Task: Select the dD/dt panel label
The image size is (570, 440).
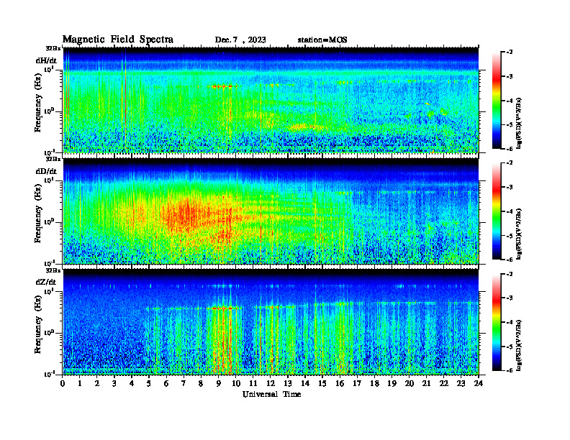Action: tap(46, 171)
